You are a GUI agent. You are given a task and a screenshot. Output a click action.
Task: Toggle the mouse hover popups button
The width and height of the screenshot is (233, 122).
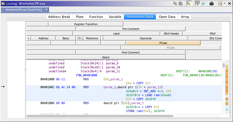pos(189,3)
